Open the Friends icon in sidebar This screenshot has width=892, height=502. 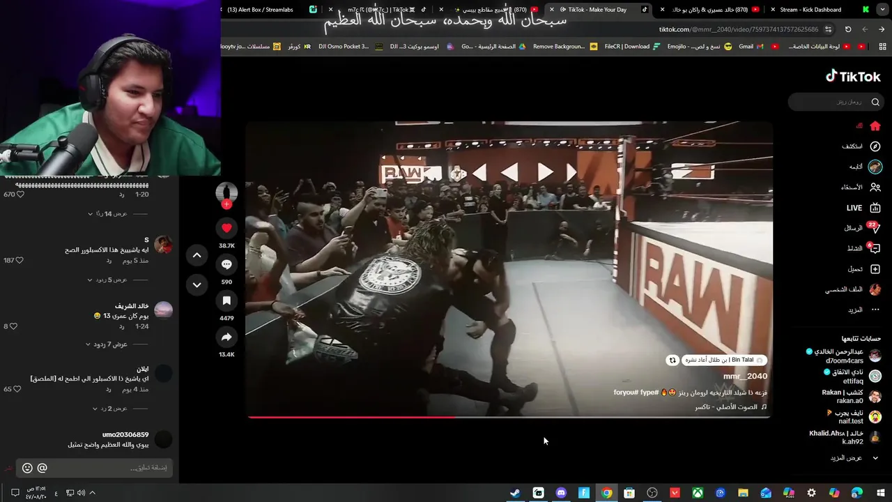coord(875,187)
